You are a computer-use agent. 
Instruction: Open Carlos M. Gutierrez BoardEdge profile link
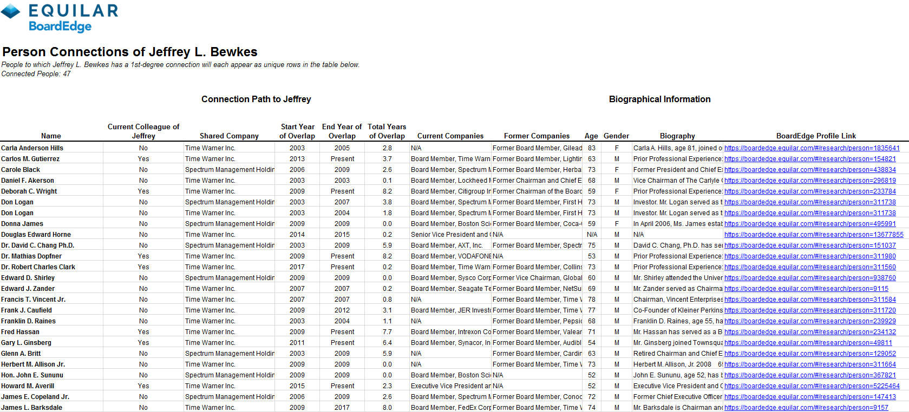[810, 159]
